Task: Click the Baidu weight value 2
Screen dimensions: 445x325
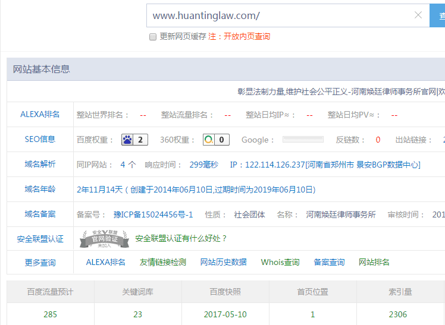Action: click(x=140, y=140)
